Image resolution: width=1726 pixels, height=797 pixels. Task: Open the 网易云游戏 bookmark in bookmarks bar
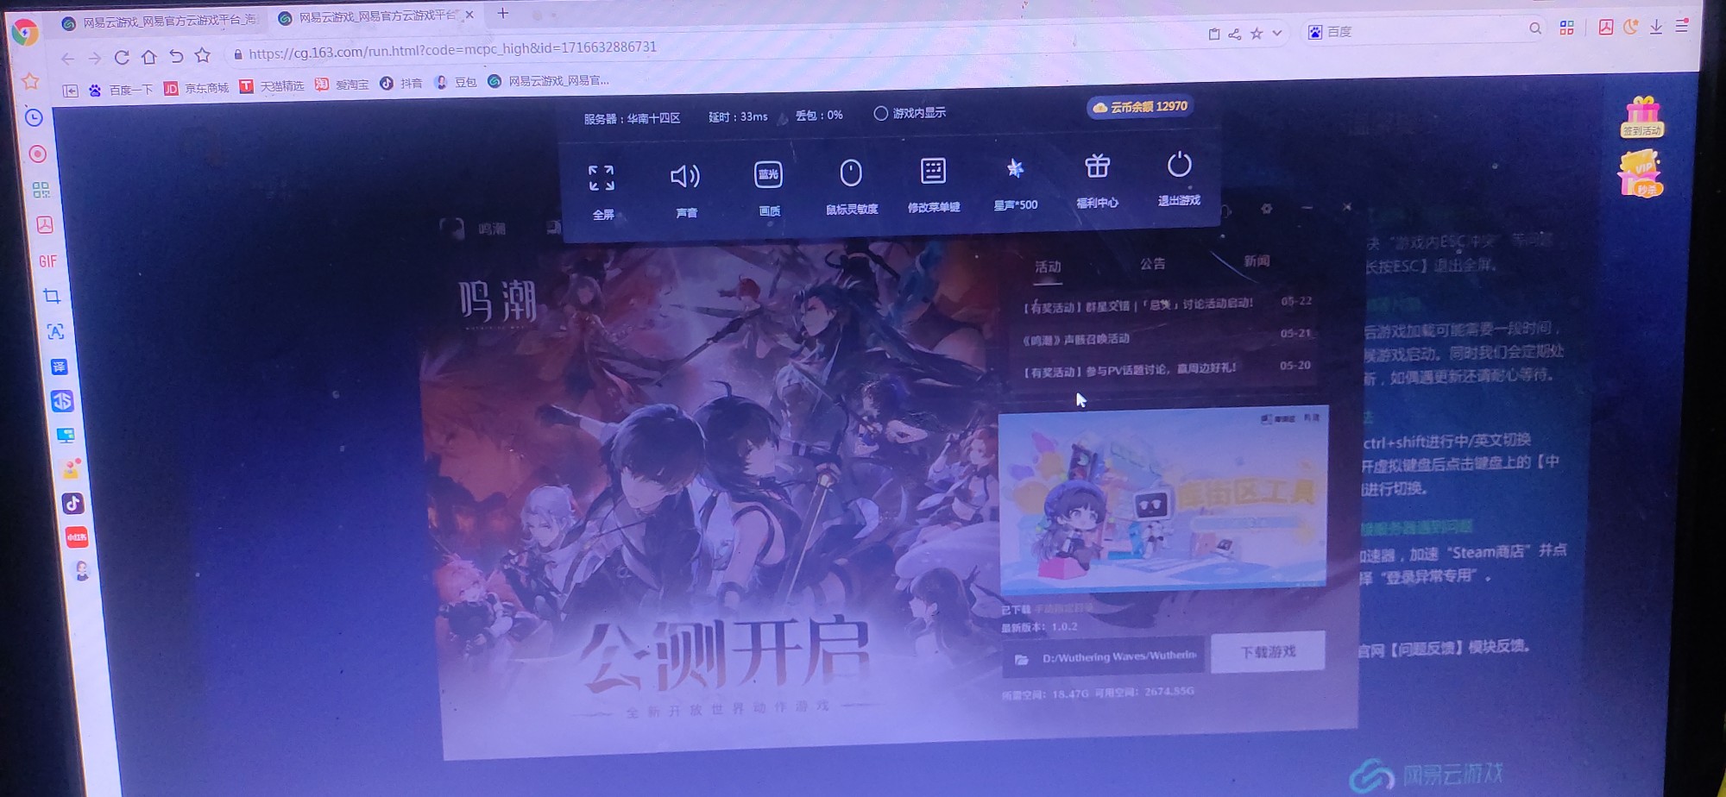(549, 81)
